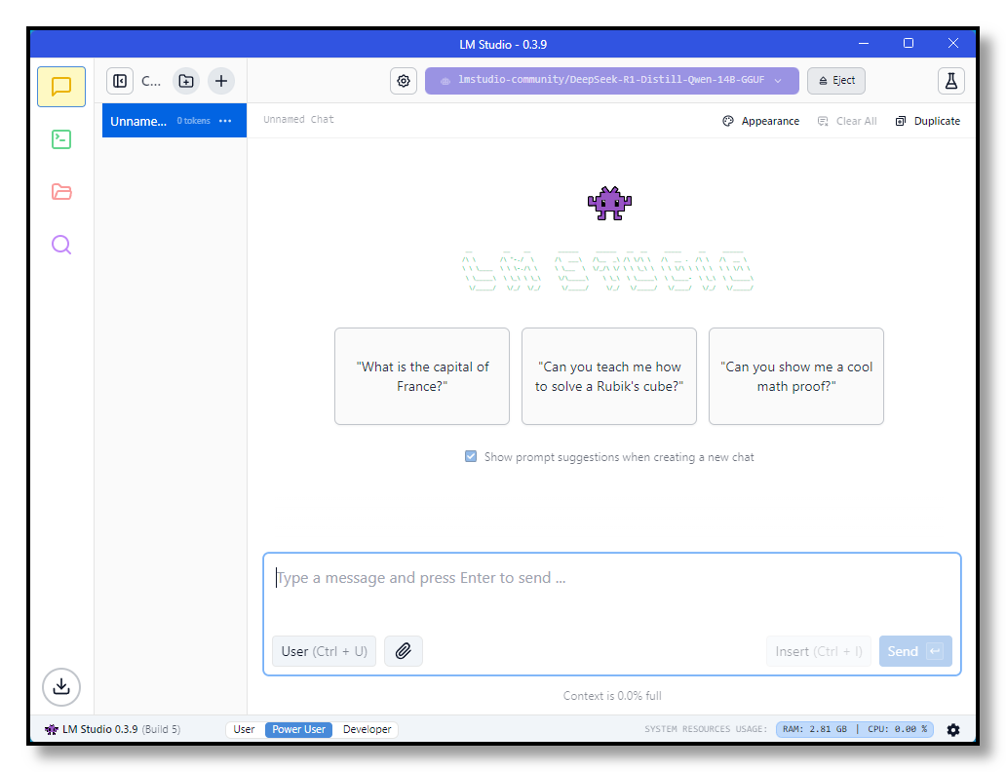Open the Downloads panel icon

point(61,686)
